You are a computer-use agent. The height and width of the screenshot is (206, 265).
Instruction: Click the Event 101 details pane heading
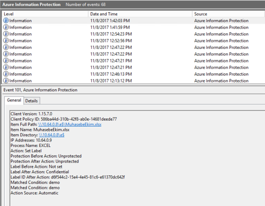40,90
